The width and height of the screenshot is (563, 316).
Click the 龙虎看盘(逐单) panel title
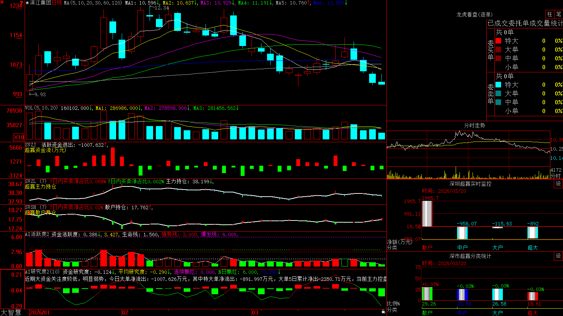coord(474,14)
